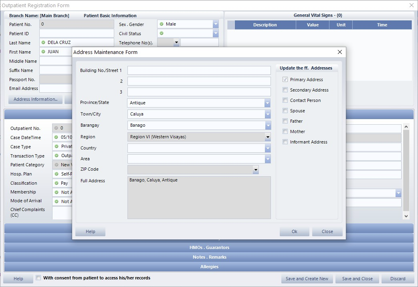Click the green icon beside Classification field
Screen dimensions: 418x287
(57, 183)
